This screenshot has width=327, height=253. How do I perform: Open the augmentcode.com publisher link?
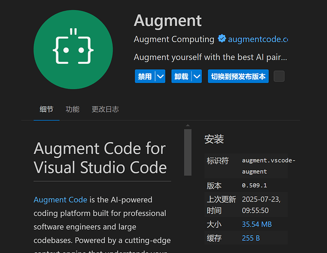click(x=258, y=39)
